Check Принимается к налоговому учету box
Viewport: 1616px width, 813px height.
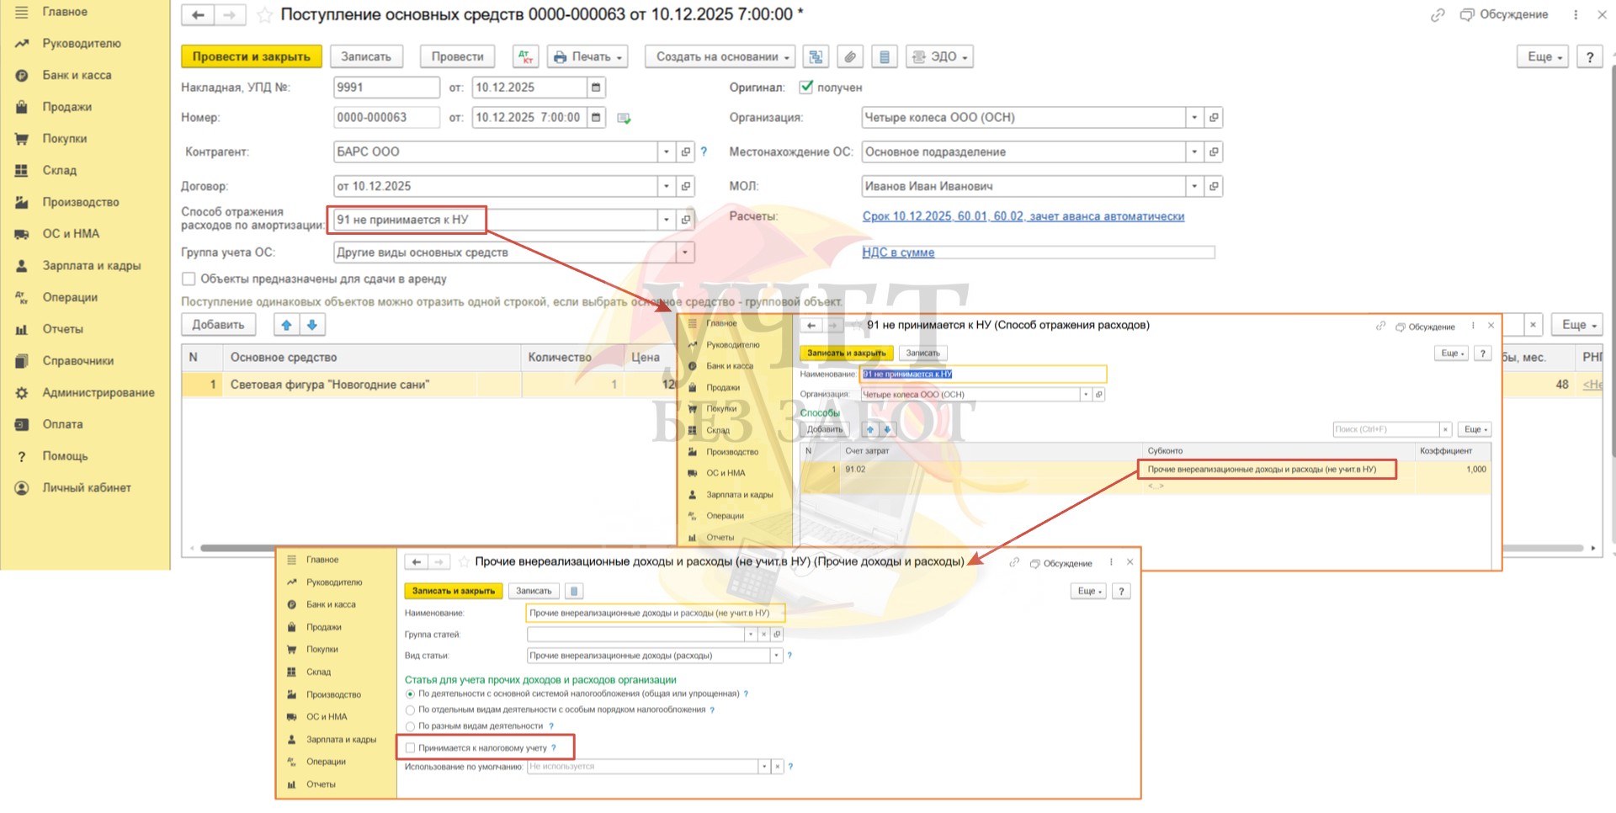pyautogui.click(x=411, y=747)
